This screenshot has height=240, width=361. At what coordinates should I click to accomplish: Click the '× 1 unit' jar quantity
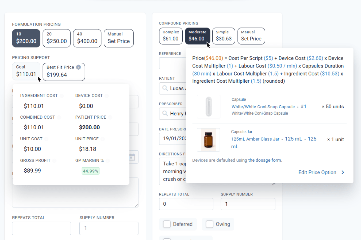click(x=336, y=139)
